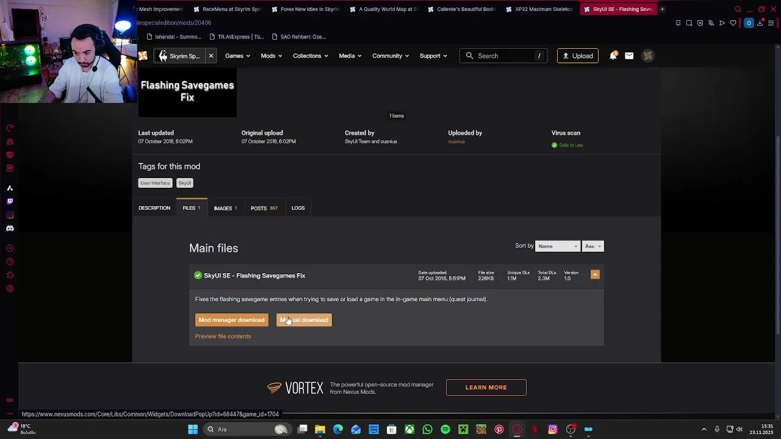Viewport: 781px width, 439px height.
Task: Remove Skyrim Special Edition game filter
Action: (211, 55)
